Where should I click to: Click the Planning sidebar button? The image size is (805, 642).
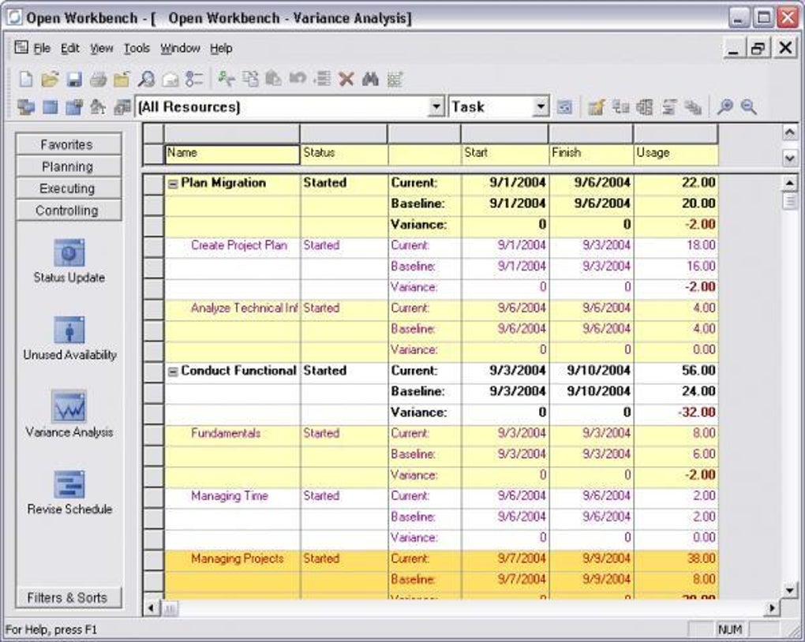click(x=69, y=166)
